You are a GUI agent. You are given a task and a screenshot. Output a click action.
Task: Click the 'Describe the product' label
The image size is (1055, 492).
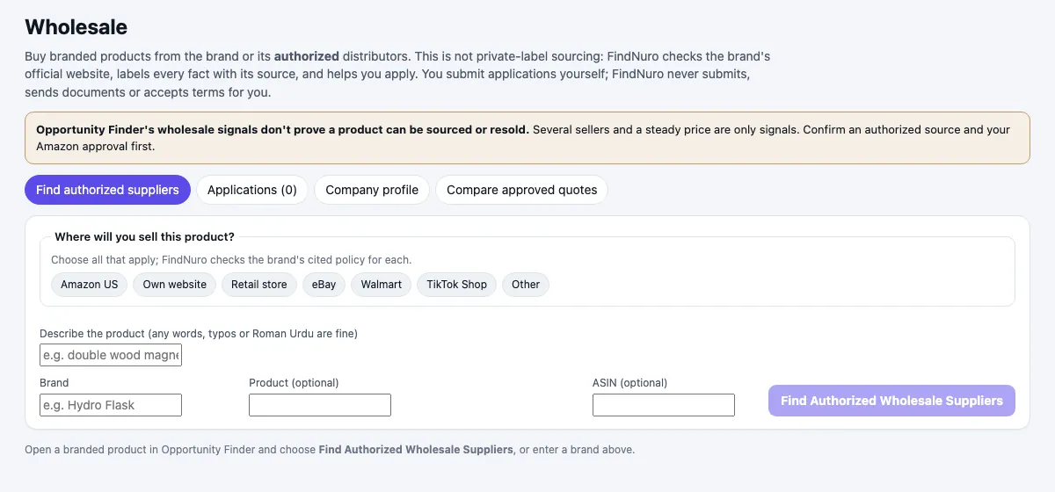coord(199,334)
